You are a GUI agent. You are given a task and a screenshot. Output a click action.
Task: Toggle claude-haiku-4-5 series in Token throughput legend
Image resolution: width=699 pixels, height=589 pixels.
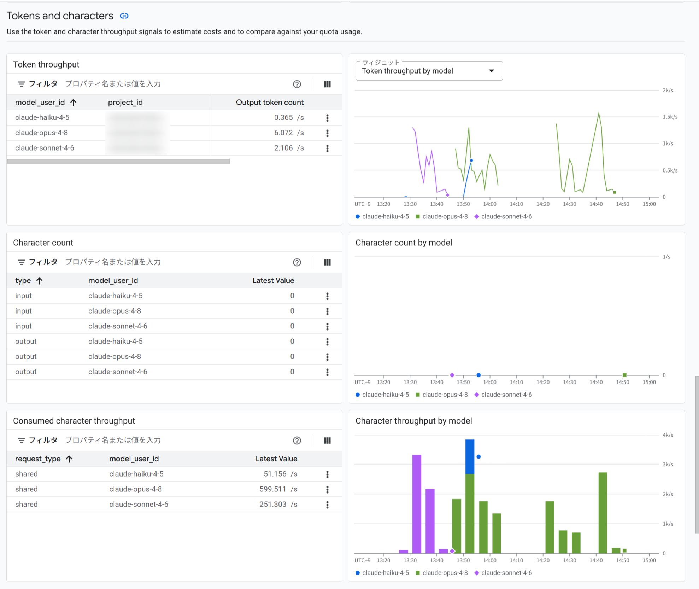pos(382,216)
